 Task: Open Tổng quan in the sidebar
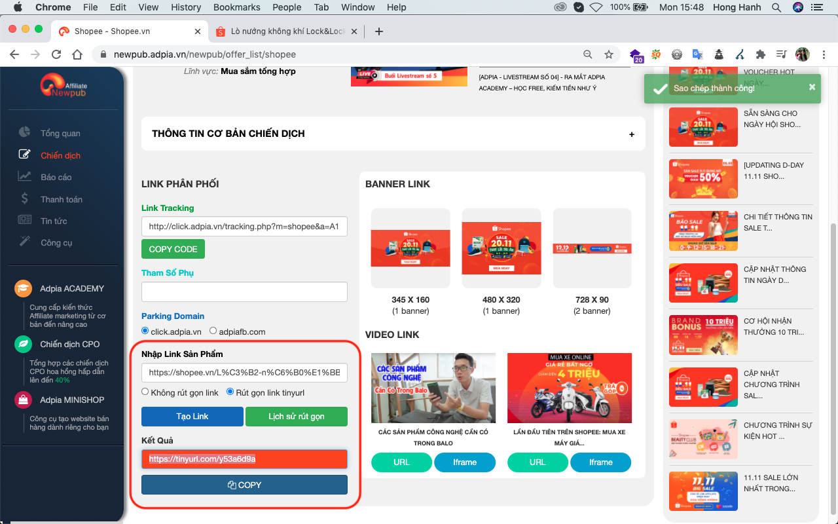pos(60,133)
